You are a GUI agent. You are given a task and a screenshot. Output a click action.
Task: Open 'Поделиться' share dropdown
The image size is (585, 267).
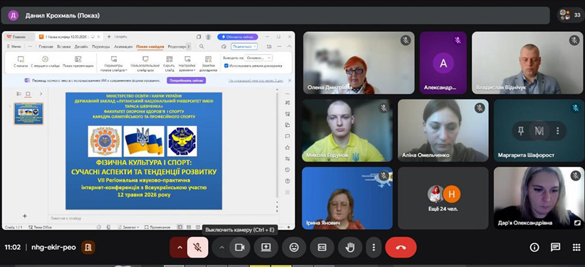coord(244,47)
